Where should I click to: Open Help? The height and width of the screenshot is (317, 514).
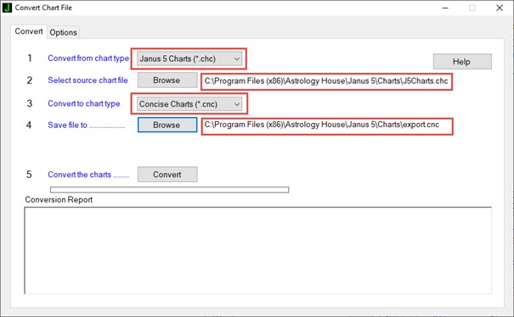[462, 62]
